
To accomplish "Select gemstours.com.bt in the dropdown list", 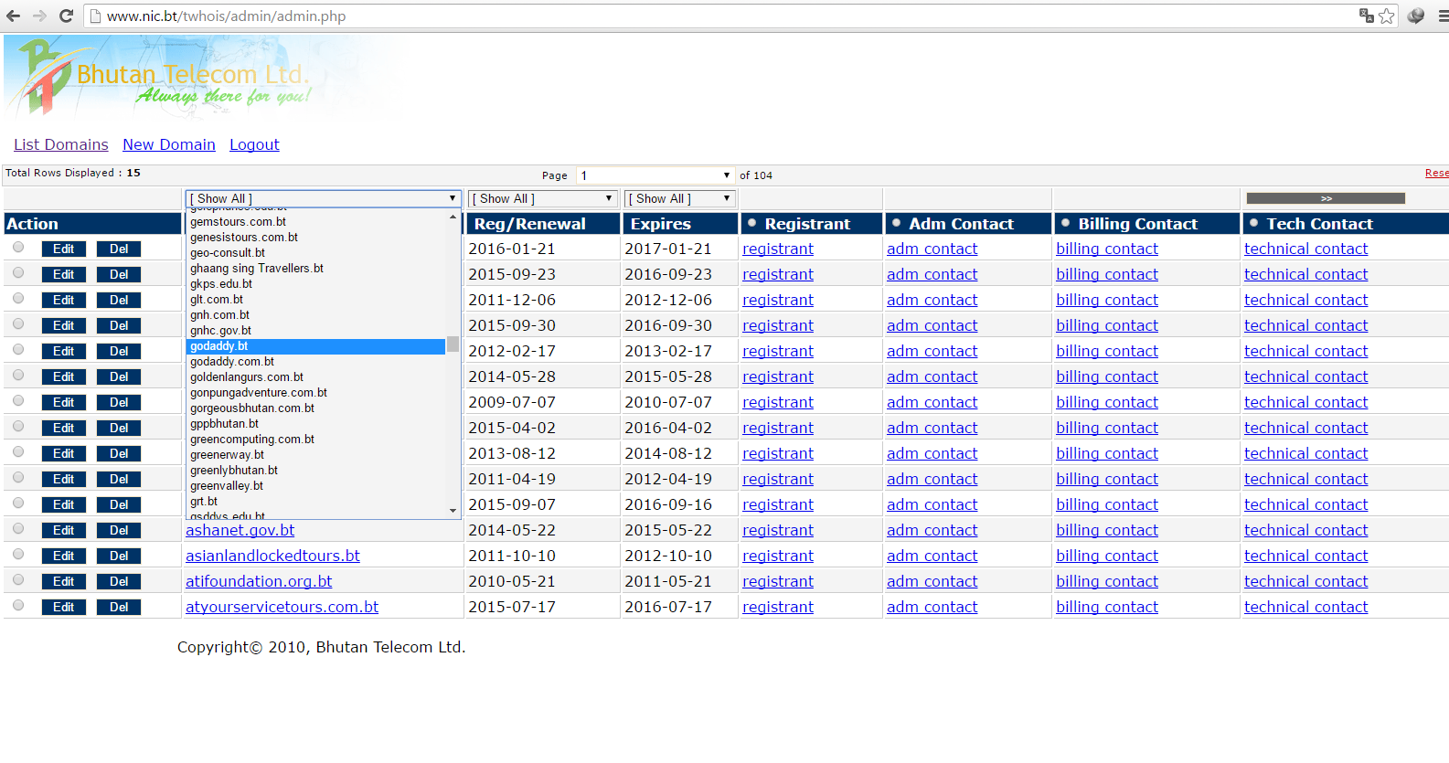I will coord(315,222).
